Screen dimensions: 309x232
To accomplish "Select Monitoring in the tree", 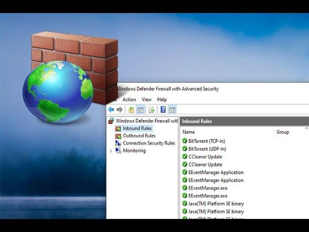I will 134,151.
